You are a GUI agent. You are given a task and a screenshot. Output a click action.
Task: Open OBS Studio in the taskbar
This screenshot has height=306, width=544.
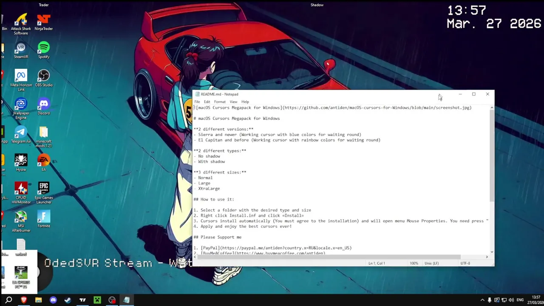click(112, 300)
